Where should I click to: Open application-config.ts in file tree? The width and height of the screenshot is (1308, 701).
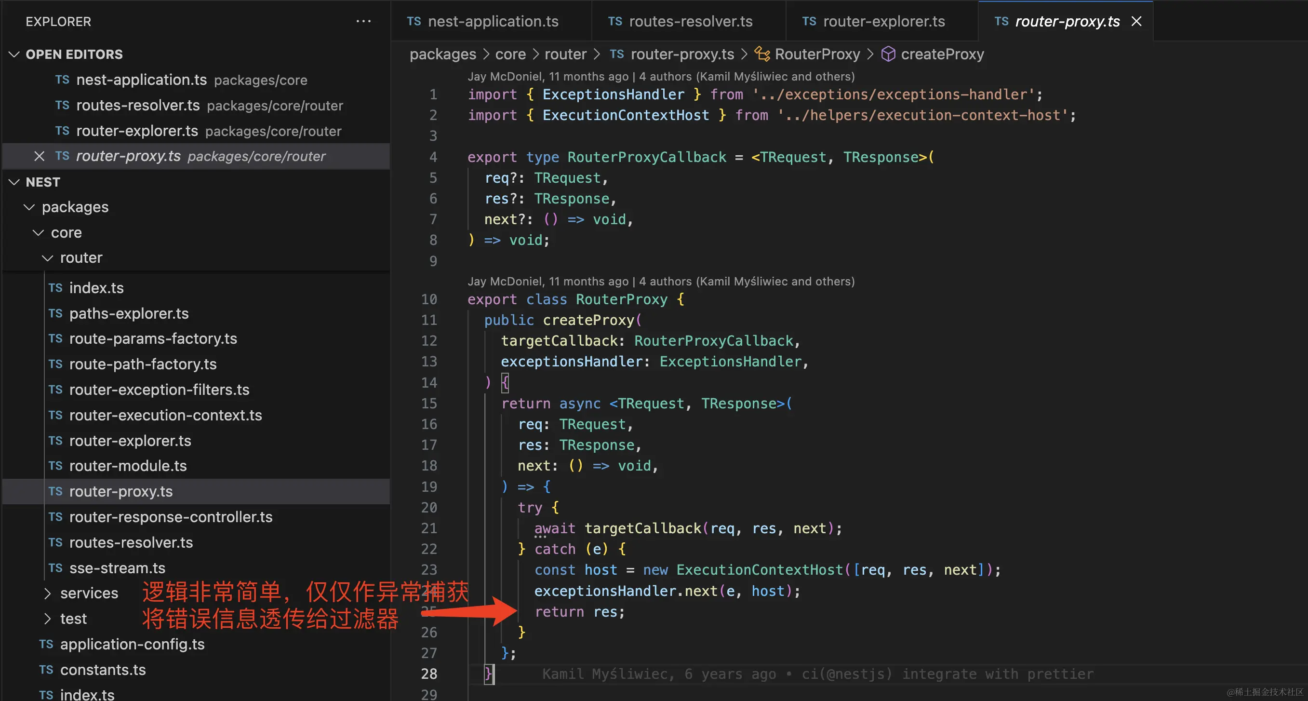pyautogui.click(x=196, y=644)
